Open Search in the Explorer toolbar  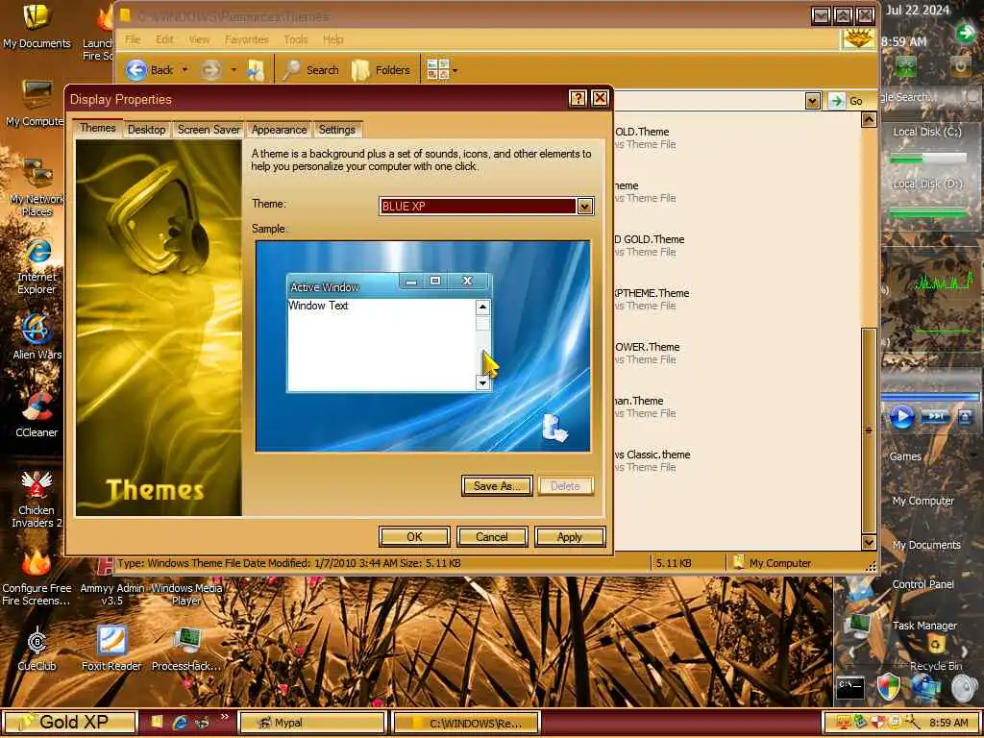[x=310, y=69]
